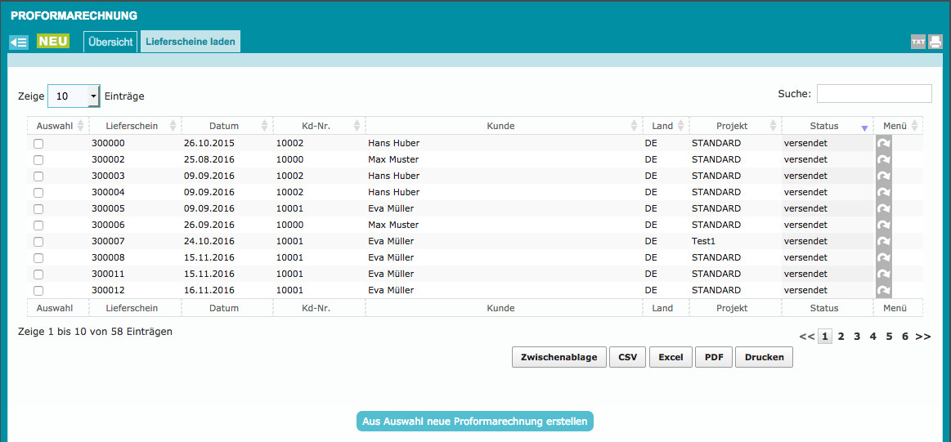
Task: Open the menu arrow icon for Lieferschein 300007
Action: click(x=883, y=241)
